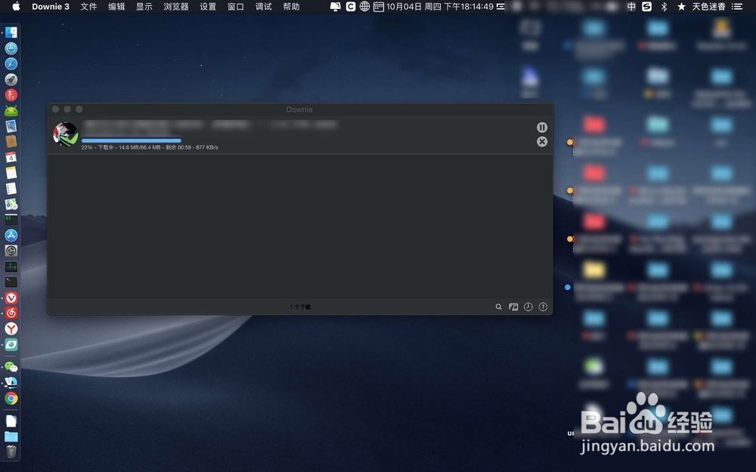756x472 pixels.
Task: Open Vivaldi browser in the Dock
Action: click(11, 298)
